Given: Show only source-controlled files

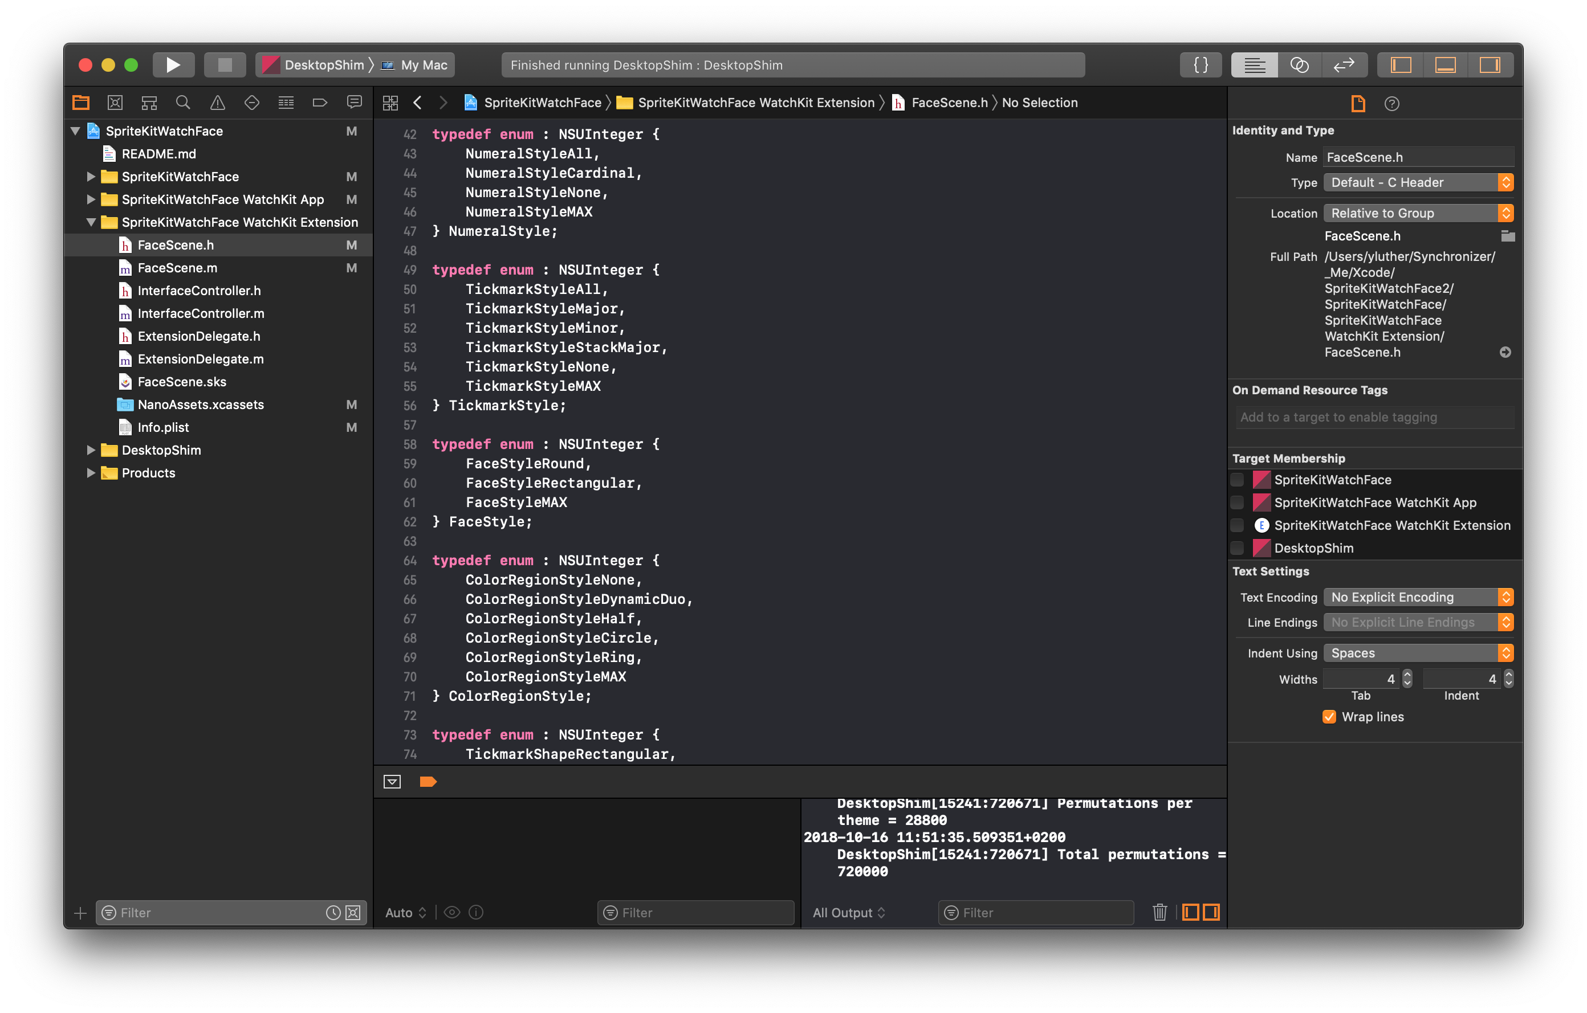Looking at the screenshot, I should click(x=353, y=912).
